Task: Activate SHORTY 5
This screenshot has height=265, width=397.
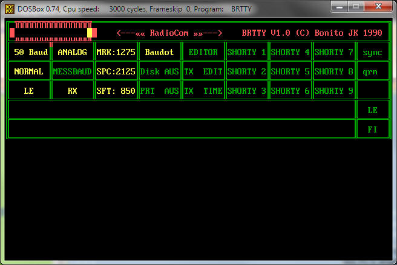Action: coord(290,71)
